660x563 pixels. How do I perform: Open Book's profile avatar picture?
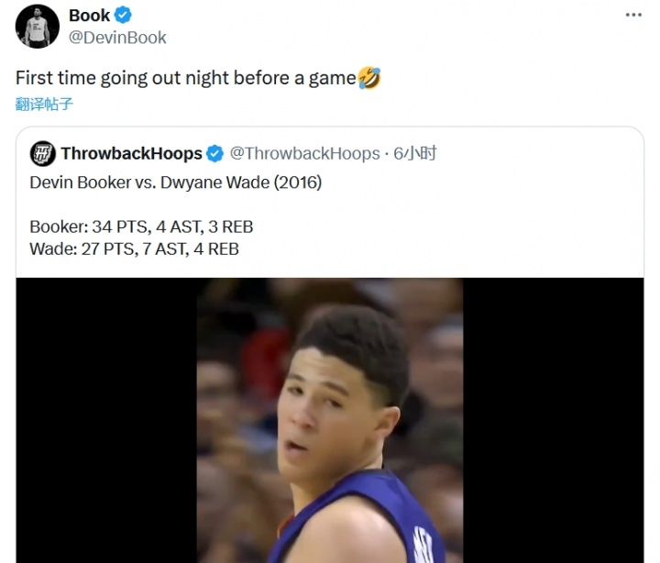click(x=37, y=26)
